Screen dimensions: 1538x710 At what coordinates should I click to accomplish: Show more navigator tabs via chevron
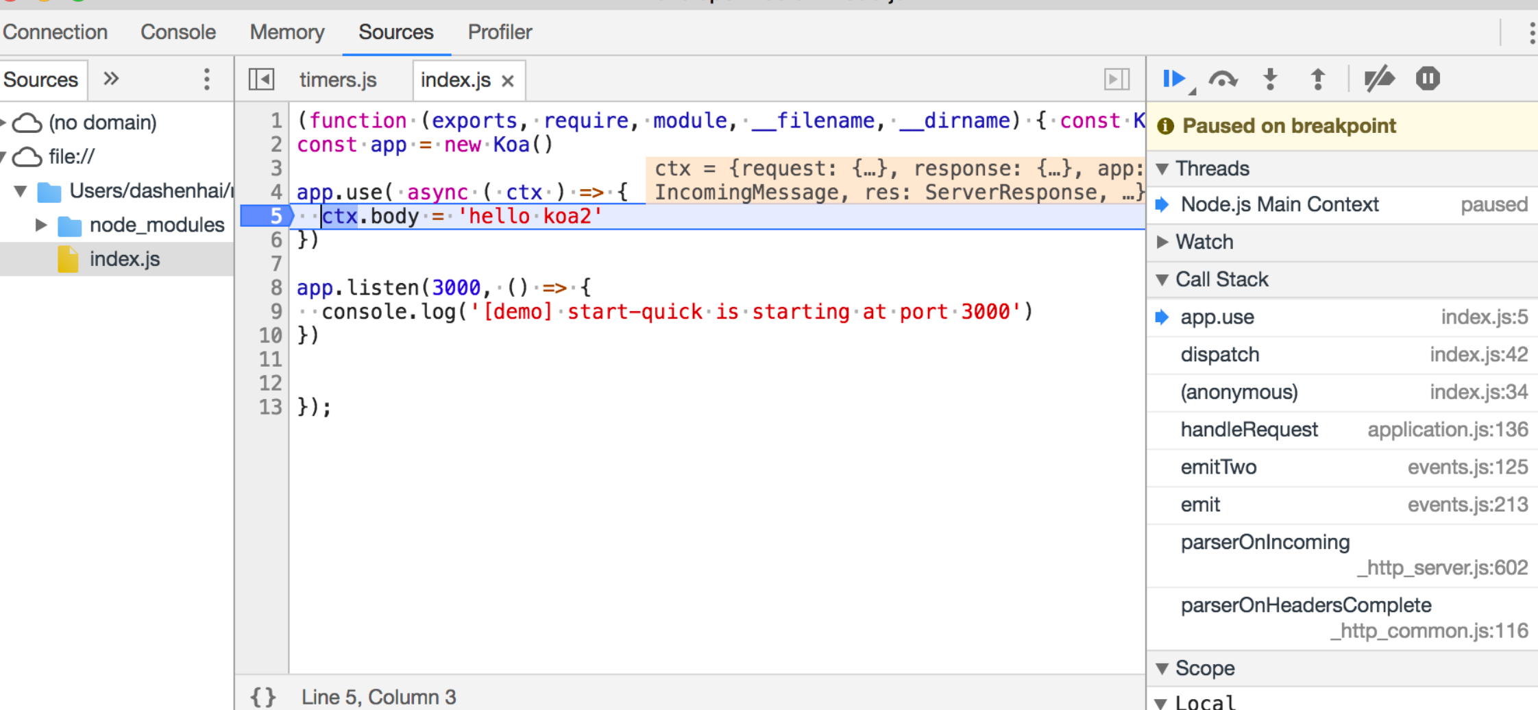(111, 79)
